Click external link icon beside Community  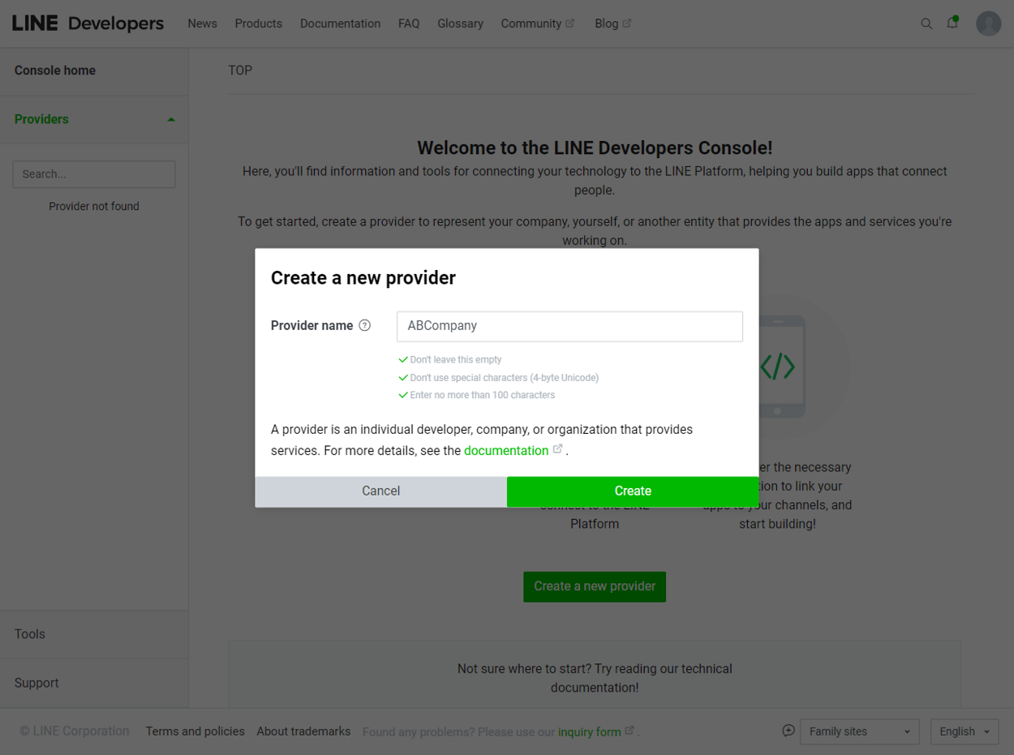coord(570,24)
